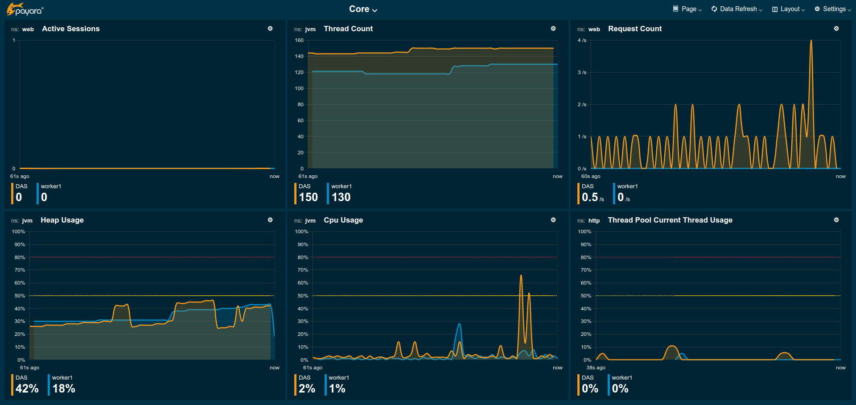Open the Page menu
Image resolution: width=856 pixels, height=405 pixels.
pos(687,9)
